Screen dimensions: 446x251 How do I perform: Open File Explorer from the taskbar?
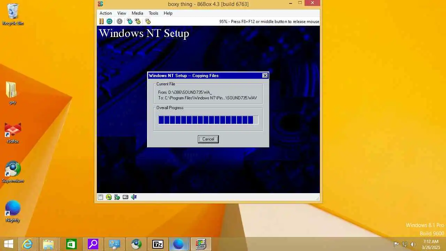tap(49, 244)
